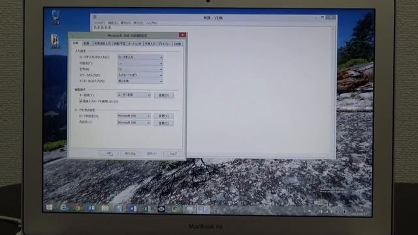This screenshot has height=235, width=418.
Task: Click the taskbar clock
Action: [x=359, y=212]
